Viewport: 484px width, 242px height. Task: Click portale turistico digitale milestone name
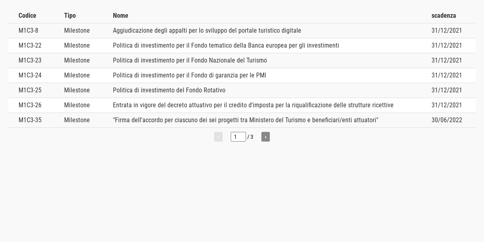pyautogui.click(x=207, y=31)
